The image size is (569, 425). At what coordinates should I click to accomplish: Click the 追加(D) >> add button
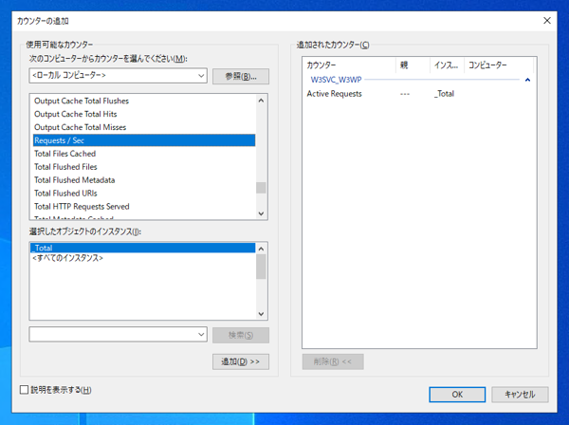coord(241,361)
